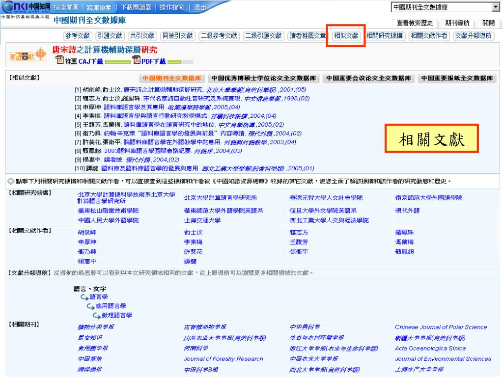Image resolution: width=503 pixels, height=377 pixels.
Task: Open author 俞士汶 link
Action: 193,232
